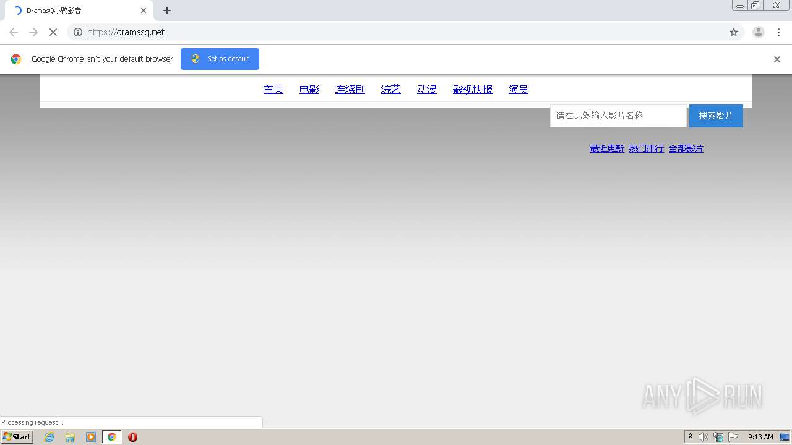Screen dimensions: 792x445
Task: Open the 综艺 navigation link
Action: pyautogui.click(x=391, y=90)
